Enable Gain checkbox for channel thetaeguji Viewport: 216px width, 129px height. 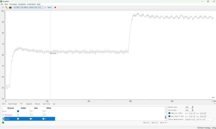[x=31, y=115]
